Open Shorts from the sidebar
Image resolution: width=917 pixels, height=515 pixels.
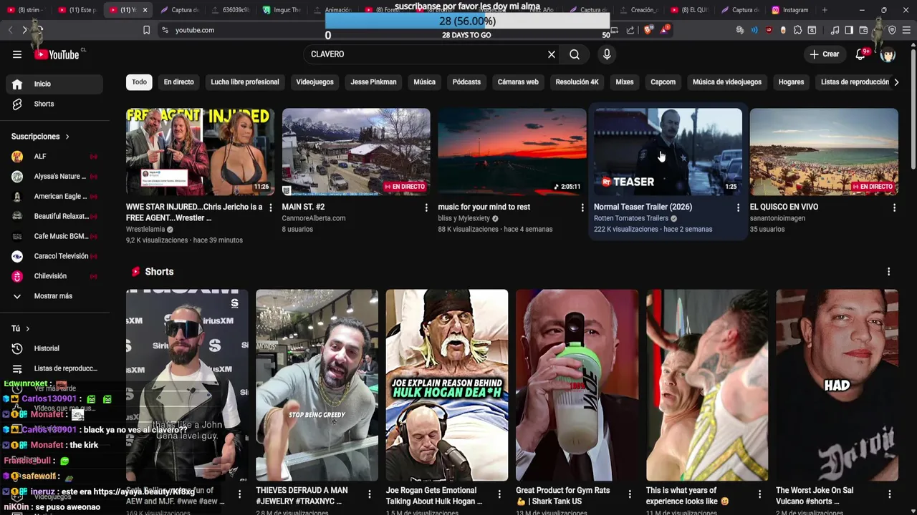54,104
